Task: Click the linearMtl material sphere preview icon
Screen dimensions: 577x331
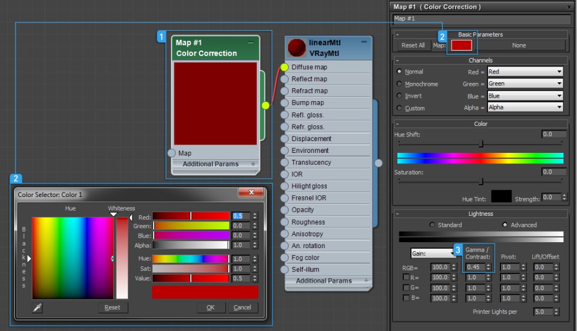Action: (x=297, y=48)
